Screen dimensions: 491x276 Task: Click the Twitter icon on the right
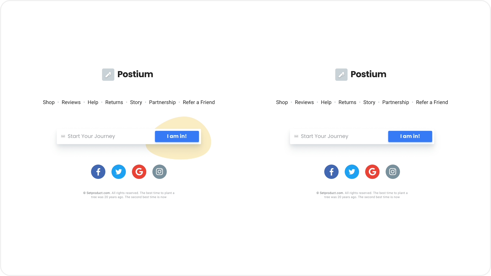tap(352, 171)
